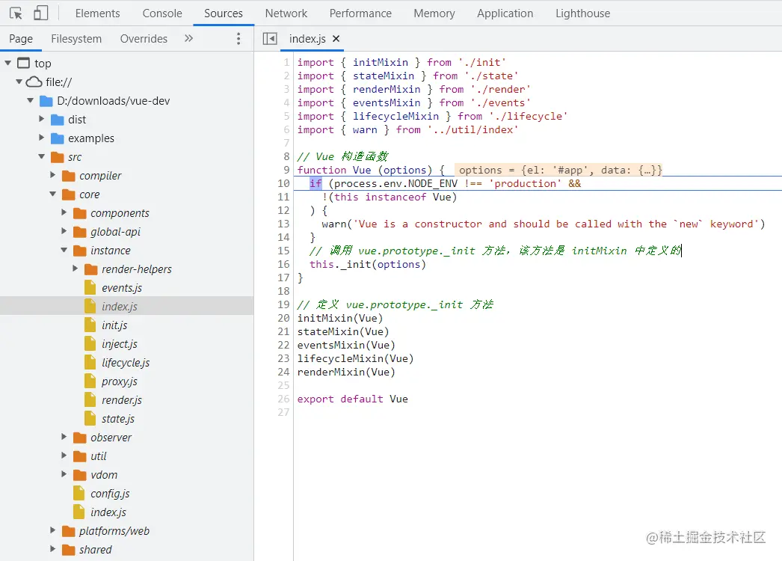
Task: Expand the observer folder arrow
Action: click(x=64, y=437)
